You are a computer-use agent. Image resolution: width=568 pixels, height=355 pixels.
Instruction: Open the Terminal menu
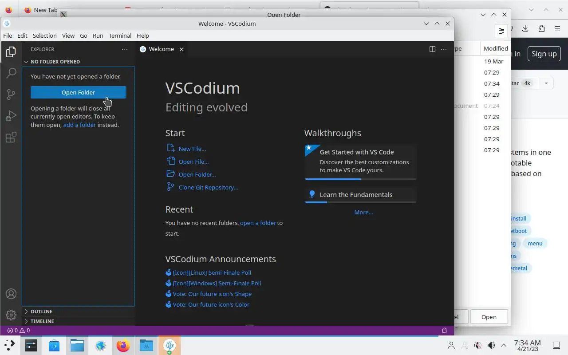point(120,35)
